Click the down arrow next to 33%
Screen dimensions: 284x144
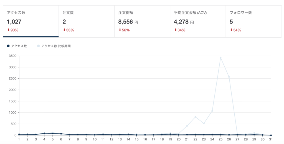(x=64, y=30)
